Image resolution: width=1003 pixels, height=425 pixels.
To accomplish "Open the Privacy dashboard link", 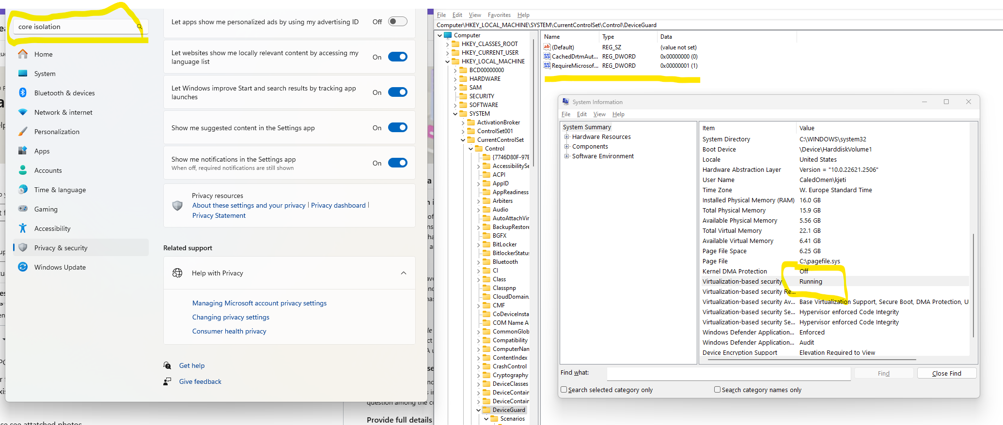I will [x=338, y=205].
